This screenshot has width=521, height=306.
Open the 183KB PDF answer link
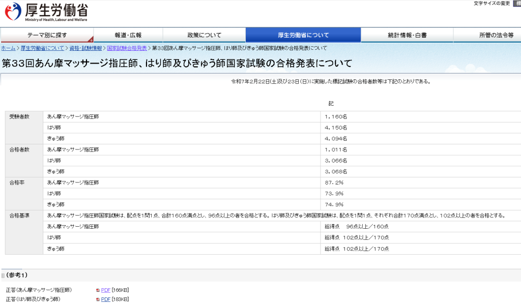(x=105, y=299)
